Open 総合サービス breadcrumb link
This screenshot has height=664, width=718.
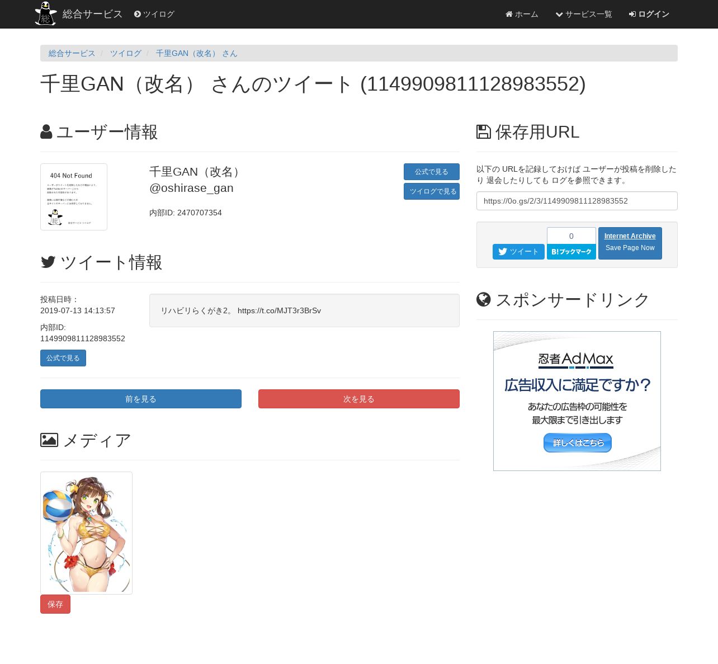coord(72,53)
